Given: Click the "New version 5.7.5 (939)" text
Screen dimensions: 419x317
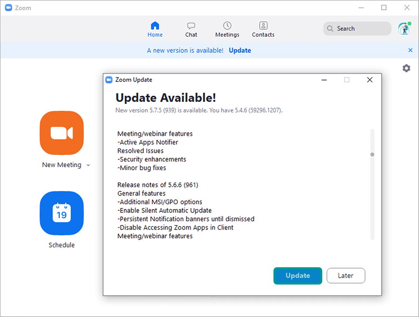Looking at the screenshot, I should (x=146, y=110).
